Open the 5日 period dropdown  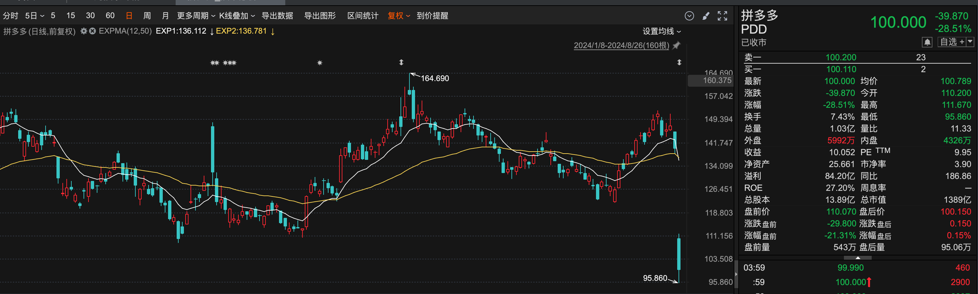35,15
